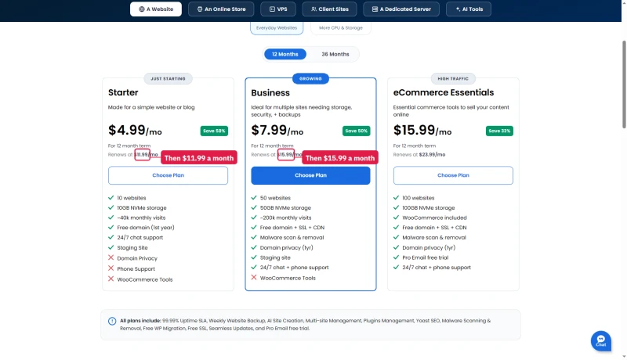Choose 12 Months billing term
The height and width of the screenshot is (360, 627).
click(x=285, y=54)
